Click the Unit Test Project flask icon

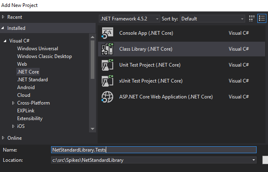point(107,65)
